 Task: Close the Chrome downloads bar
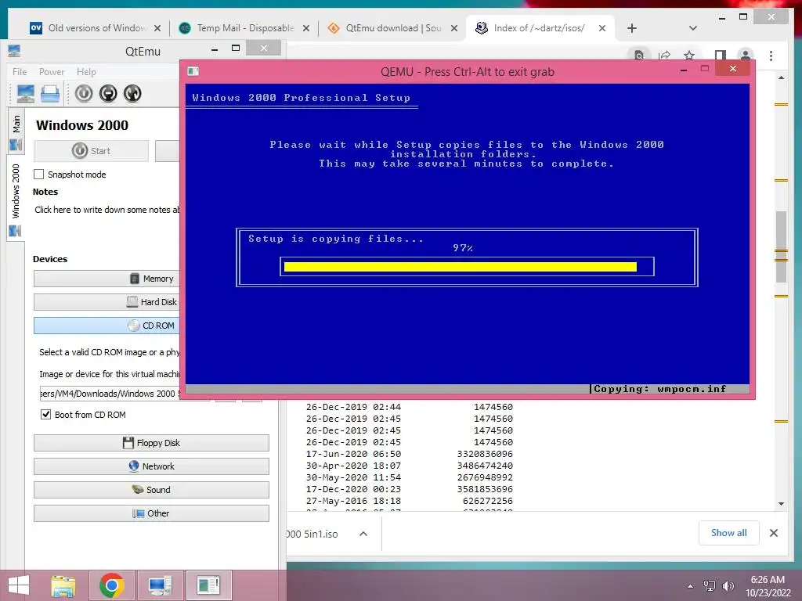click(773, 533)
